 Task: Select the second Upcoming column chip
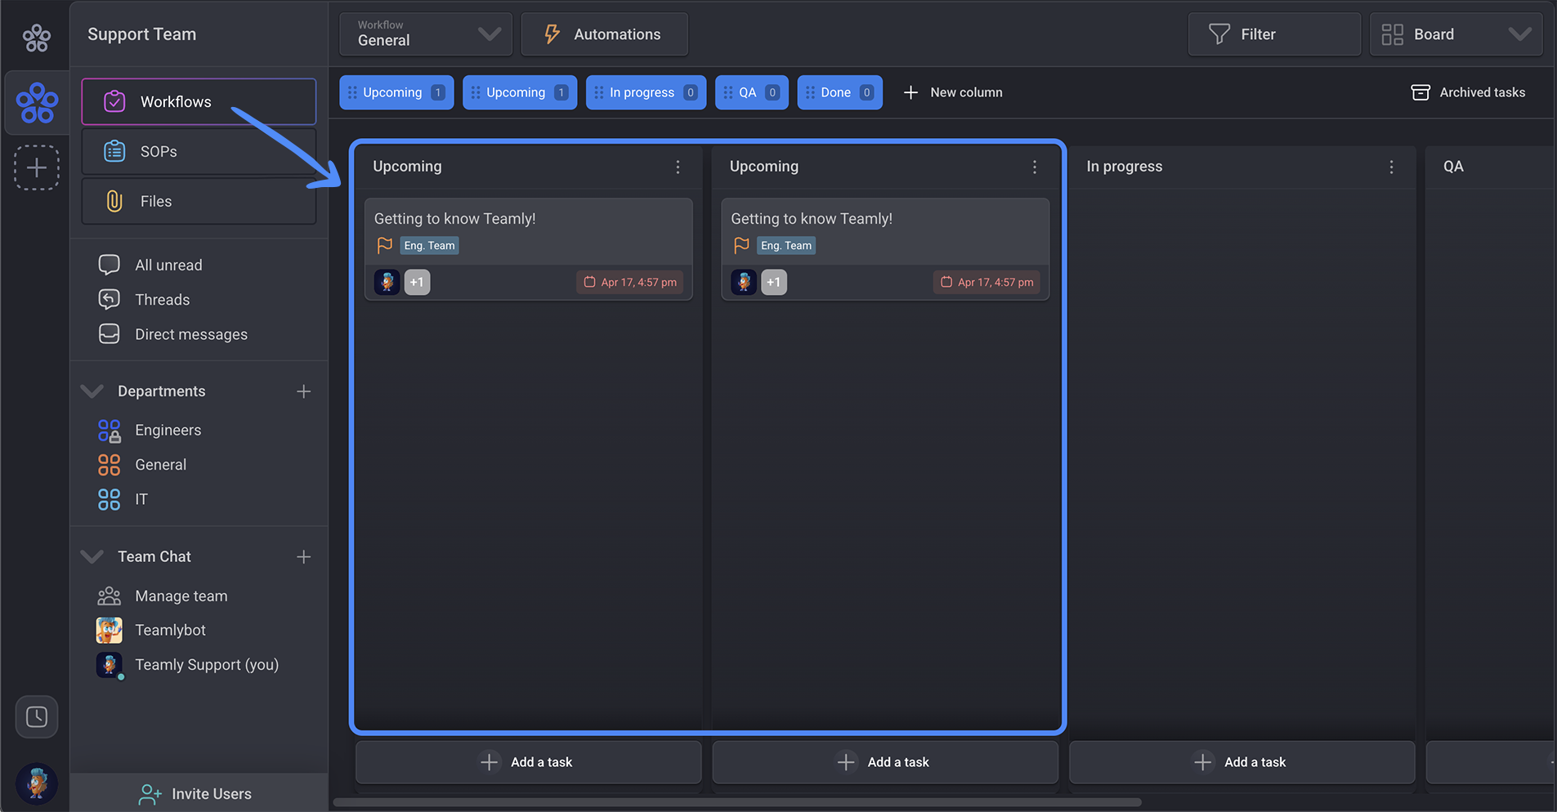(520, 92)
